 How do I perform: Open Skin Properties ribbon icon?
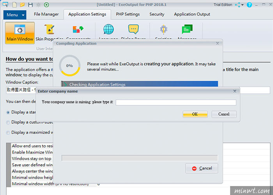[50, 29]
